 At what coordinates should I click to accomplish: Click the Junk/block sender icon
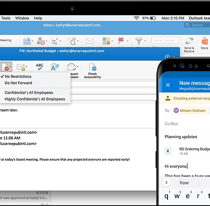click(41, 41)
